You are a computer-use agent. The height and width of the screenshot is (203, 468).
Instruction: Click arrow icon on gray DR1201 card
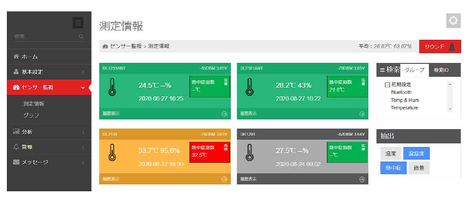362,179
